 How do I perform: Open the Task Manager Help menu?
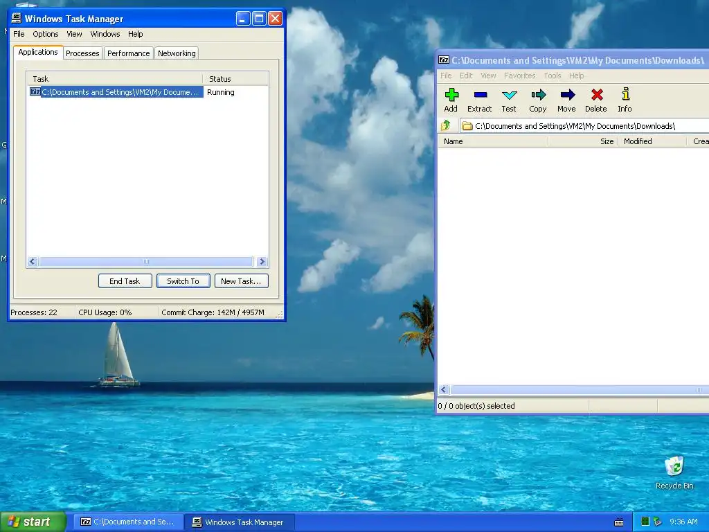[x=135, y=34]
